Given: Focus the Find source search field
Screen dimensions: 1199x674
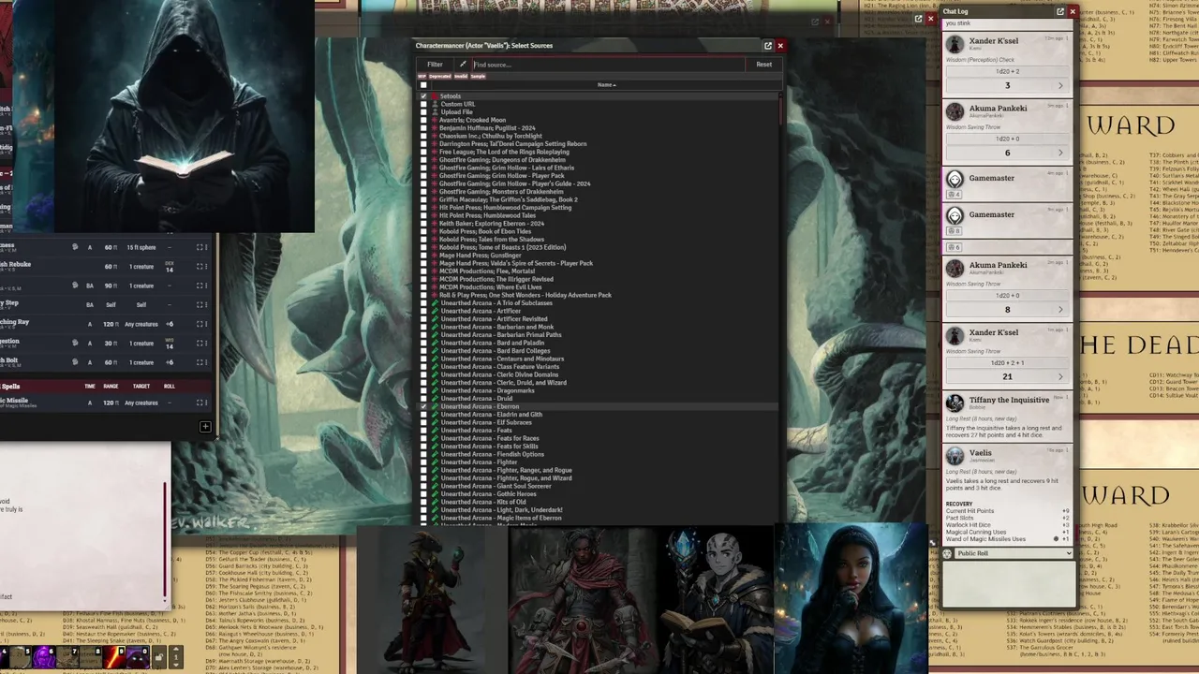Looking at the screenshot, I should (x=609, y=65).
